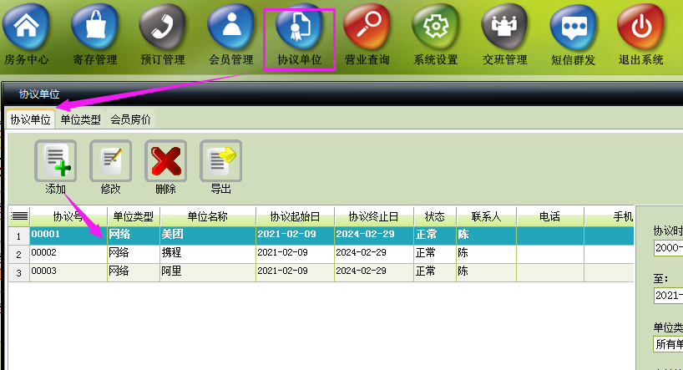Sort by 单位名称 column header
This screenshot has height=370, width=683.
tap(208, 216)
